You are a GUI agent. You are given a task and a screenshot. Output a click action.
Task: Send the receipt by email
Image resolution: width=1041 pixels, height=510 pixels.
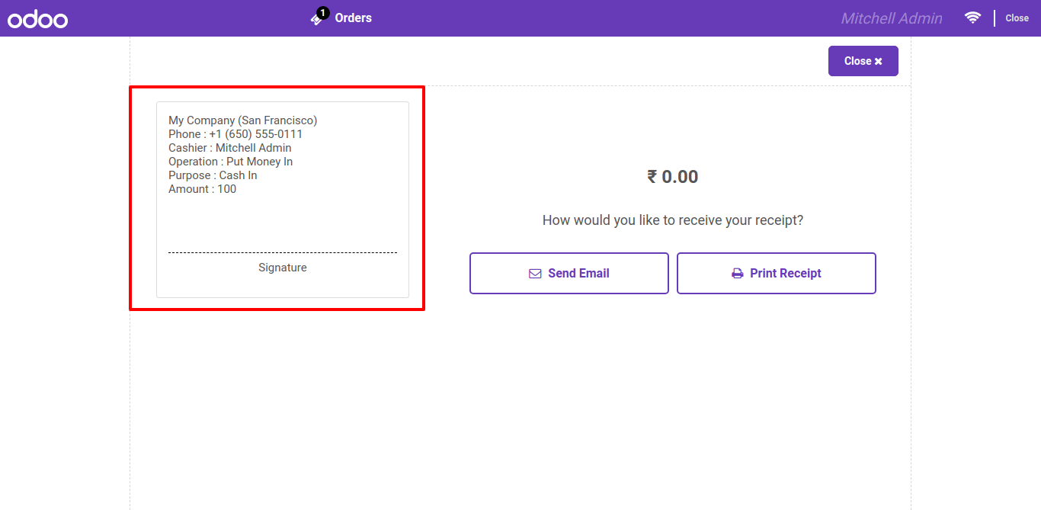[569, 273]
